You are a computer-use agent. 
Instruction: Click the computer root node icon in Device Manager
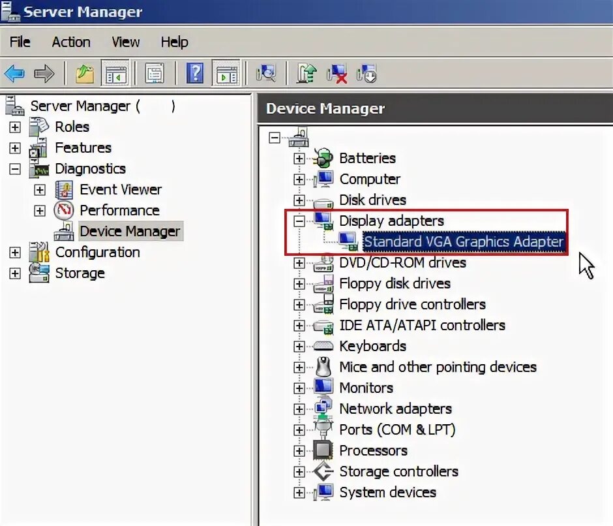299,137
